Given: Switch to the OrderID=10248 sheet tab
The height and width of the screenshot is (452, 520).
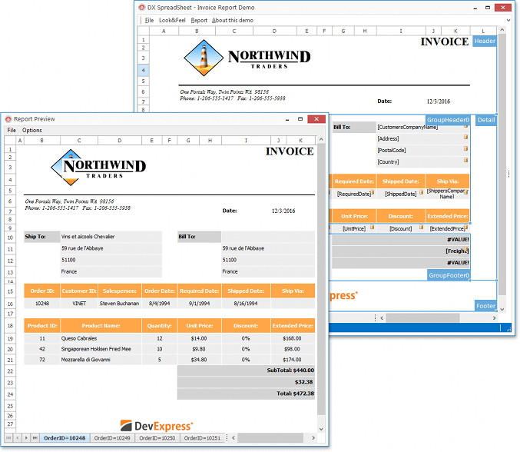Looking at the screenshot, I should point(65,438).
